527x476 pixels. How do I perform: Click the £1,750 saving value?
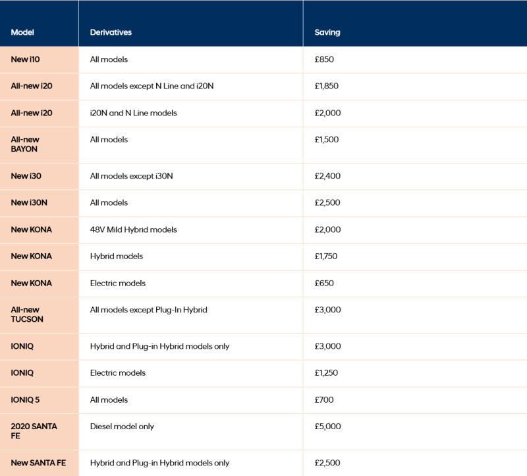[x=326, y=256]
